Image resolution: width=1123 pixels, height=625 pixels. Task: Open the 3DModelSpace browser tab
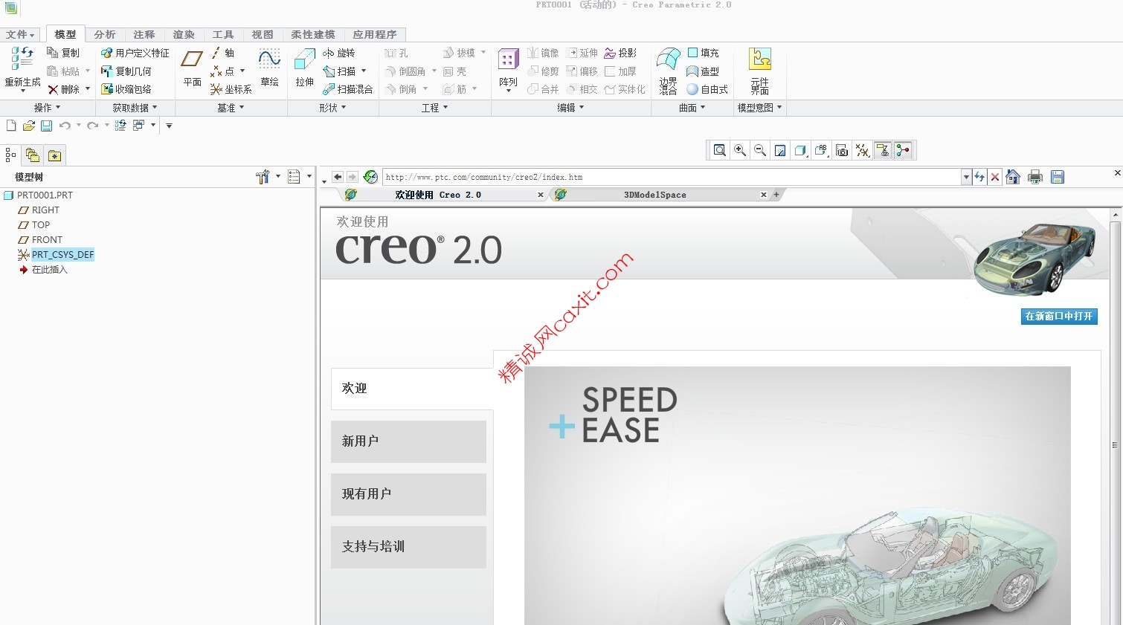pyautogui.click(x=655, y=195)
